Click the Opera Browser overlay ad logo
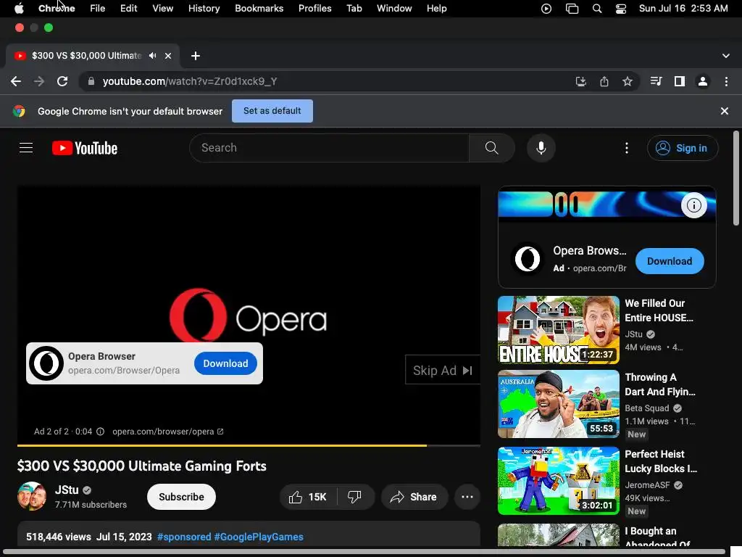This screenshot has width=742, height=557. [46, 363]
